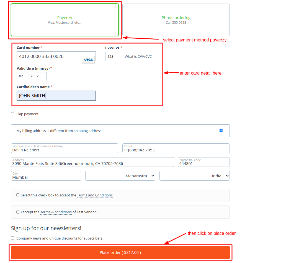Click the Card number input field
The width and height of the screenshot is (281, 263).
[56, 56]
